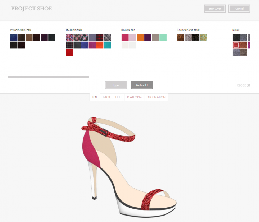Open the Type options panel
This screenshot has width=259, height=222.
click(115, 85)
